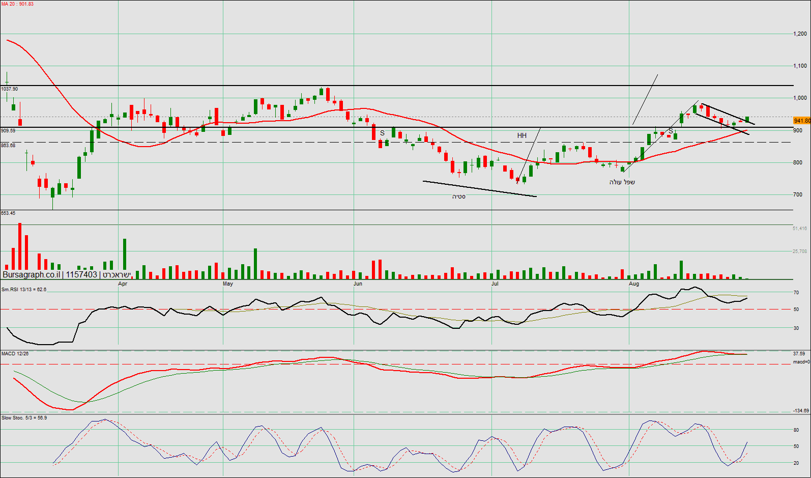
Task: Select the 941.80 current price tag
Action: 802,121
